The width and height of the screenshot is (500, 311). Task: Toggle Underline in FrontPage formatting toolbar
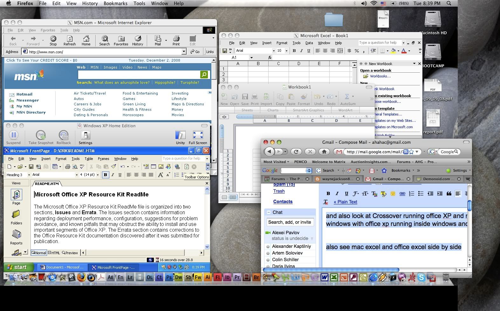click(x=120, y=175)
